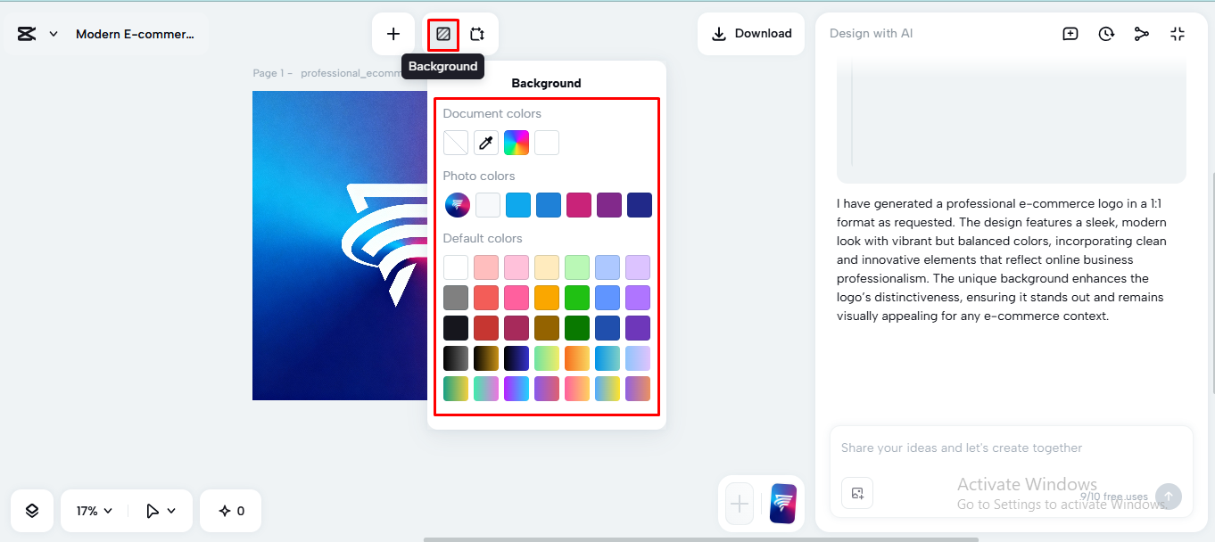Click the Download button
1215x542 pixels.
coord(752,34)
